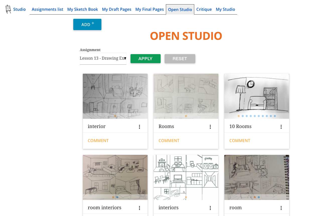Click the gray RESET button
This screenshot has height=216, width=324.
click(x=180, y=59)
